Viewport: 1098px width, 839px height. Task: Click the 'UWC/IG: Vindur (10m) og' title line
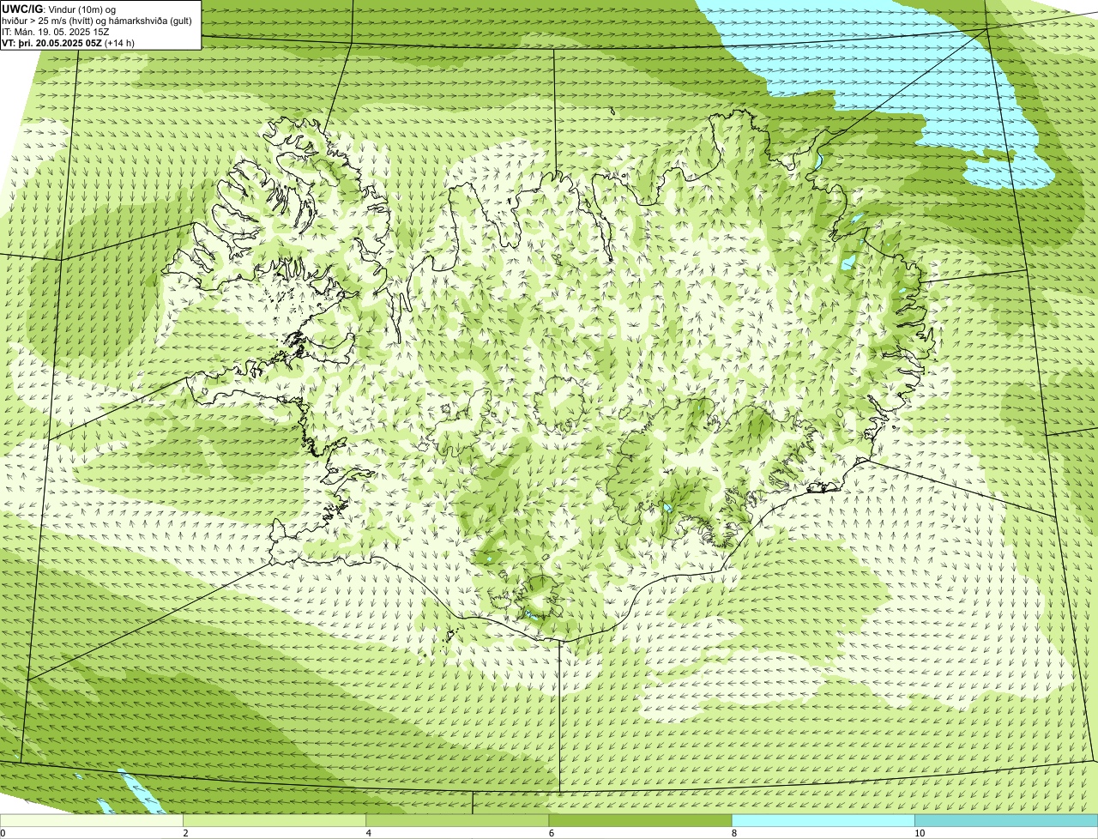(x=59, y=9)
